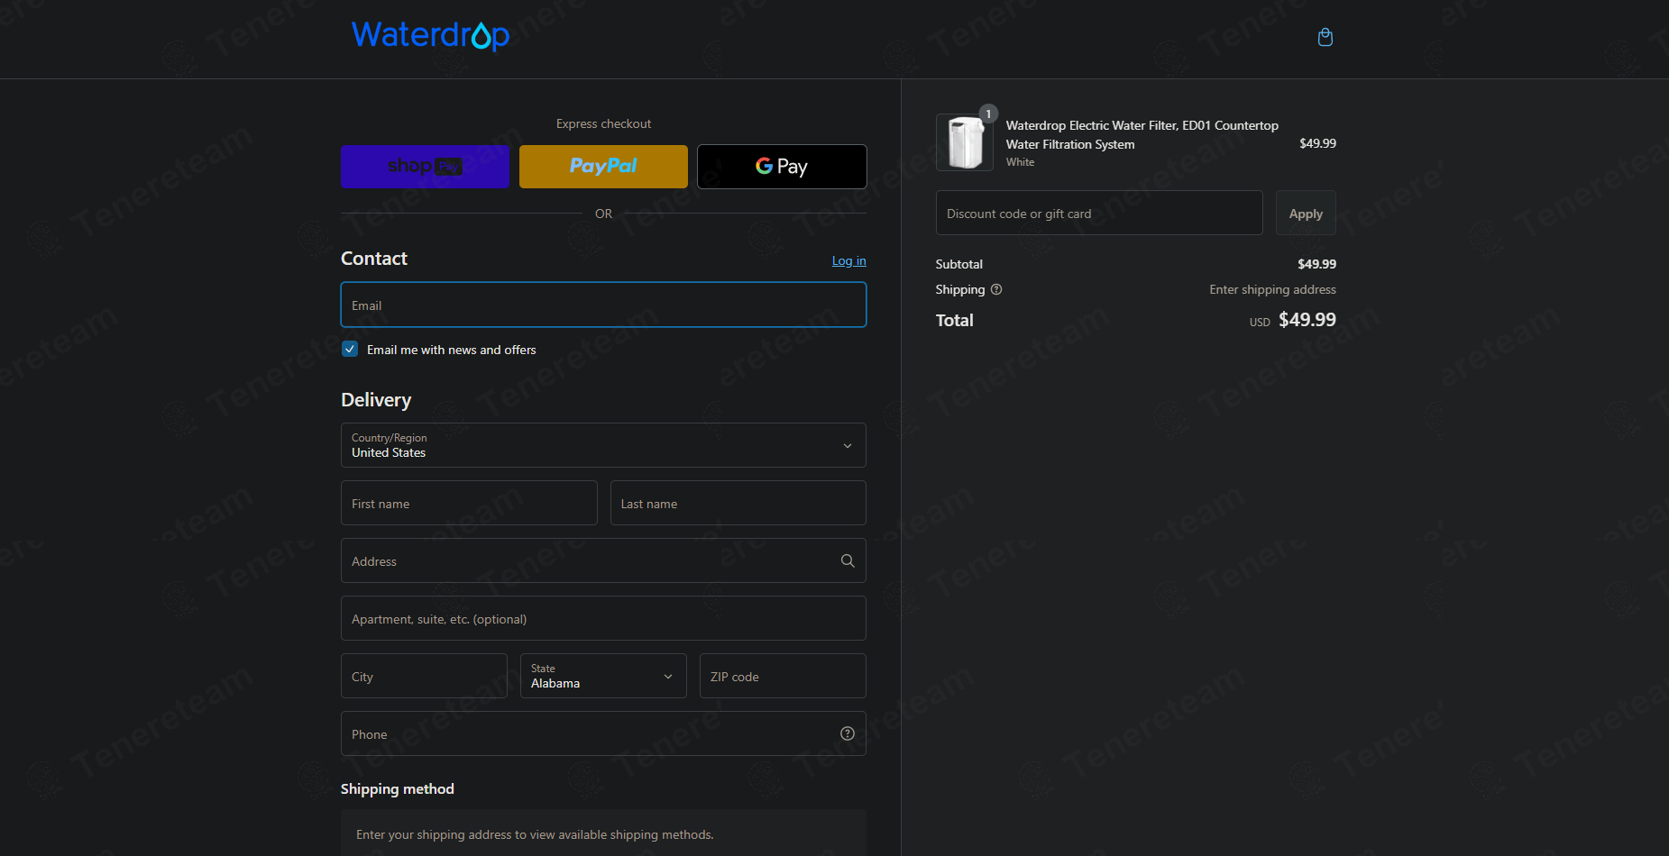Click the 'White' variant label
Viewport: 1669px width, 856px height.
[x=1020, y=162]
